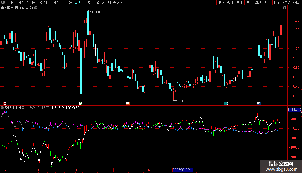Click the 2025/06/23 date cursor label
Viewport: 302px width, 173px height.
(x=183, y=170)
